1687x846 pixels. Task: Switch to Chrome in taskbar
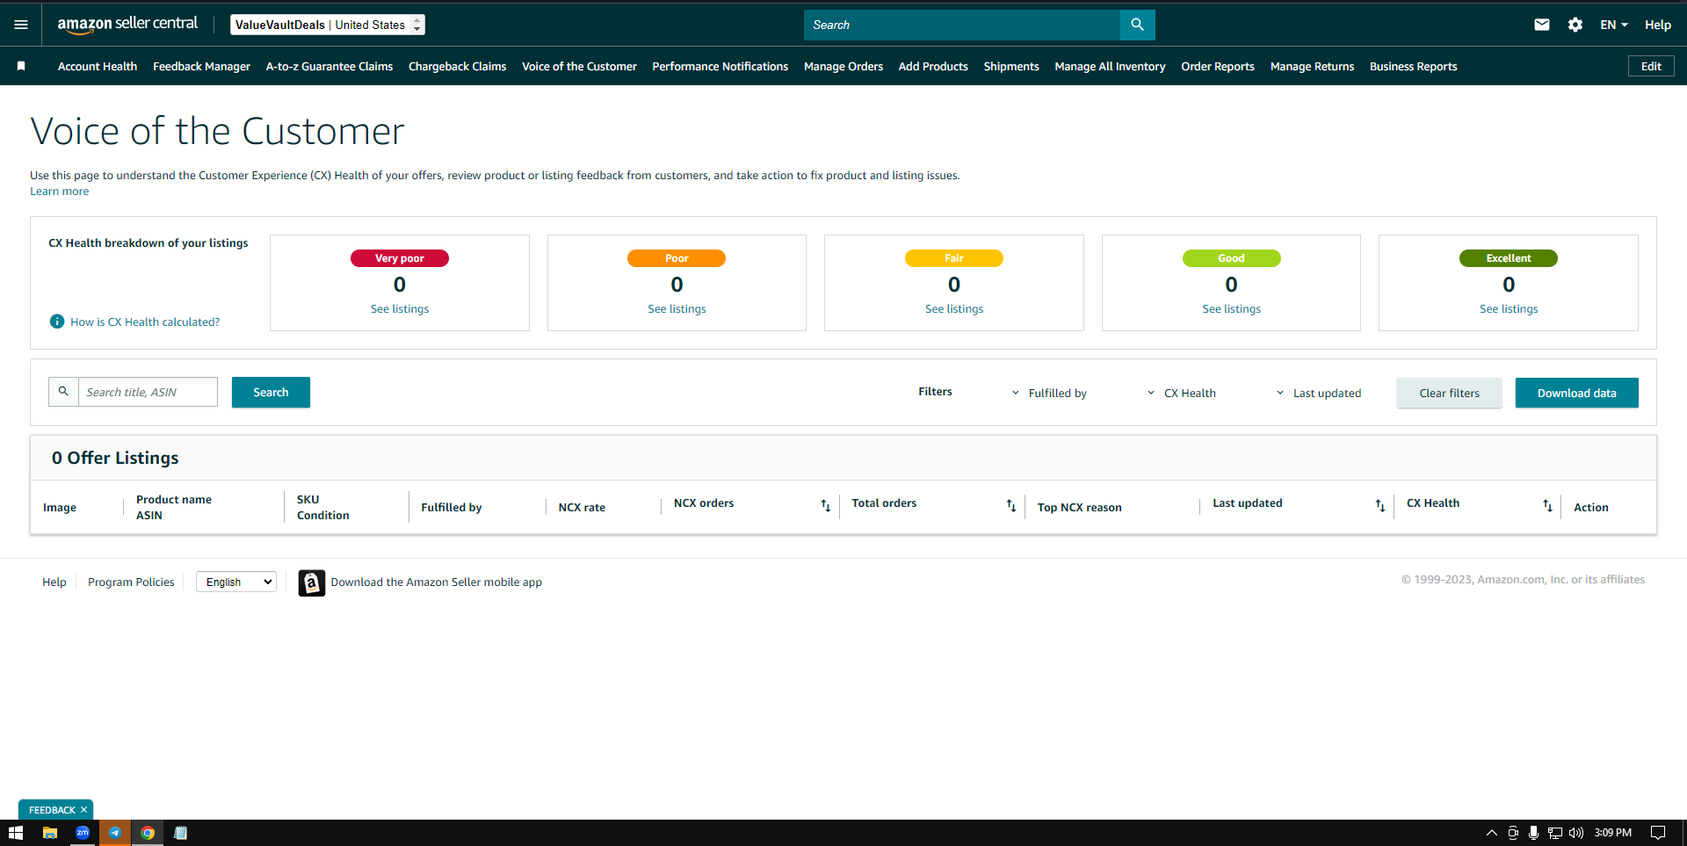pos(148,833)
